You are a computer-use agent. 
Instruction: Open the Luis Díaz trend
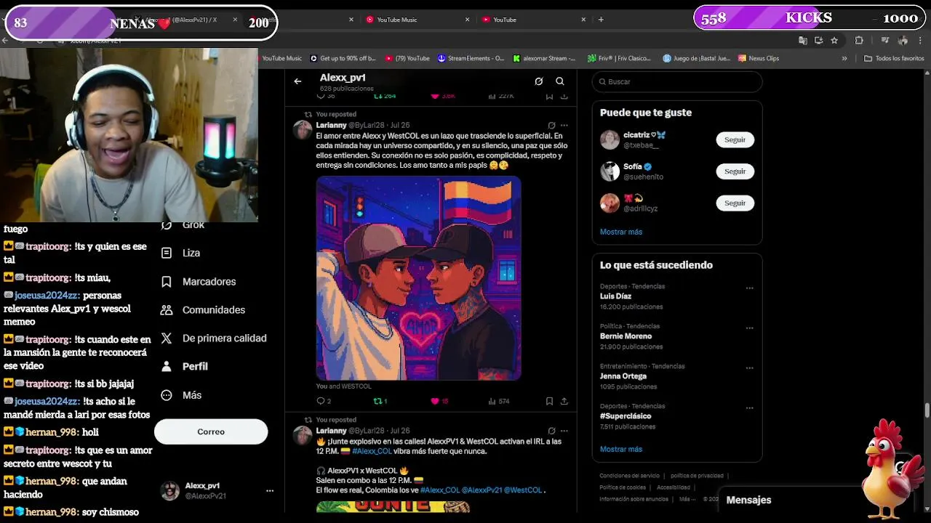[615, 296]
